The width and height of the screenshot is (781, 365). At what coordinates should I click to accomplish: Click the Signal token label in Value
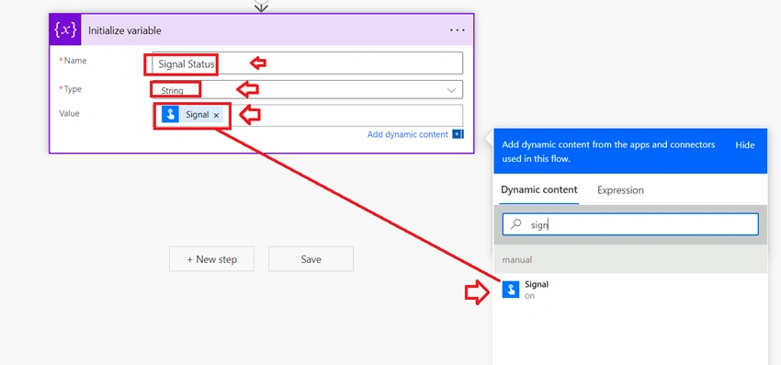click(x=198, y=115)
